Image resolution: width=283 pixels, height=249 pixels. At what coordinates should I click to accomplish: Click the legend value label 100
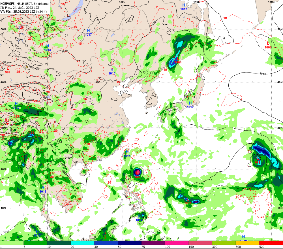pos(168,247)
